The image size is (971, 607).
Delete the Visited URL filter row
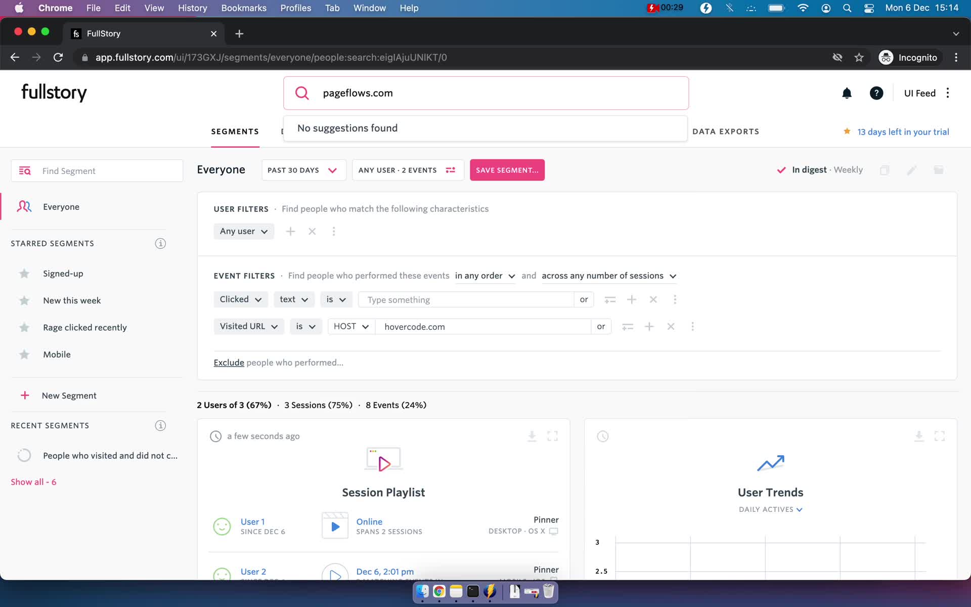[x=671, y=327]
